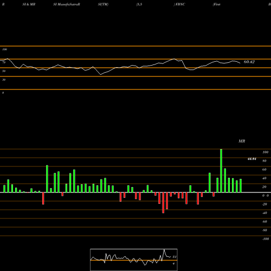Click the 'SI & MR' header text
271x271 pixels.
29,4
